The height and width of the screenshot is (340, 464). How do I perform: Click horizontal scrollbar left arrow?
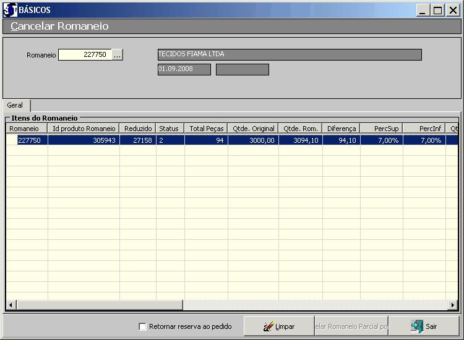tap(11, 305)
